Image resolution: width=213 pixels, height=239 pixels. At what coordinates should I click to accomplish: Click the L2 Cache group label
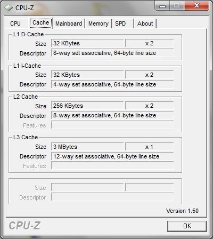pos(26,97)
